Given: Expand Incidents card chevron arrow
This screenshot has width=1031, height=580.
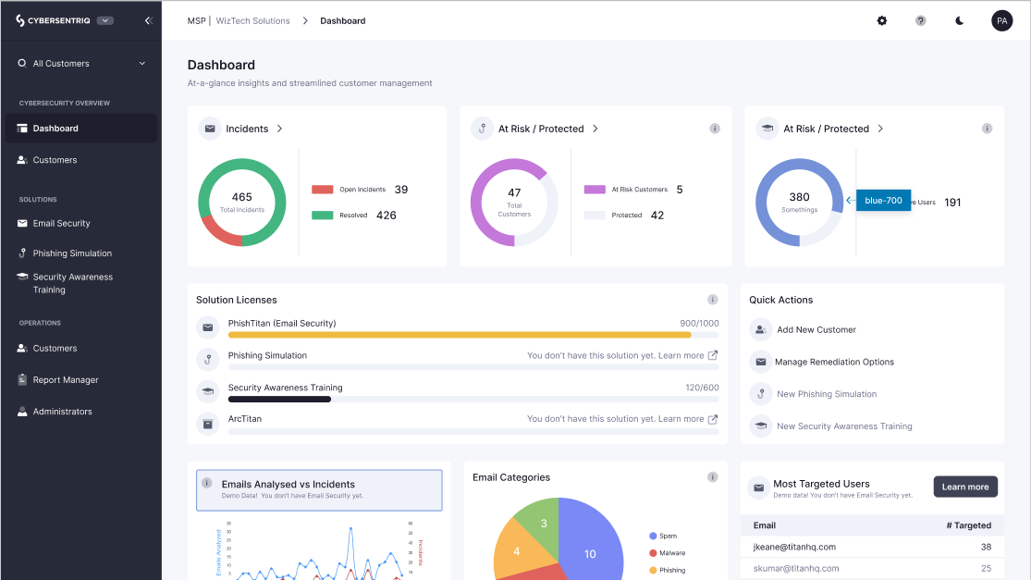Looking at the screenshot, I should [279, 129].
